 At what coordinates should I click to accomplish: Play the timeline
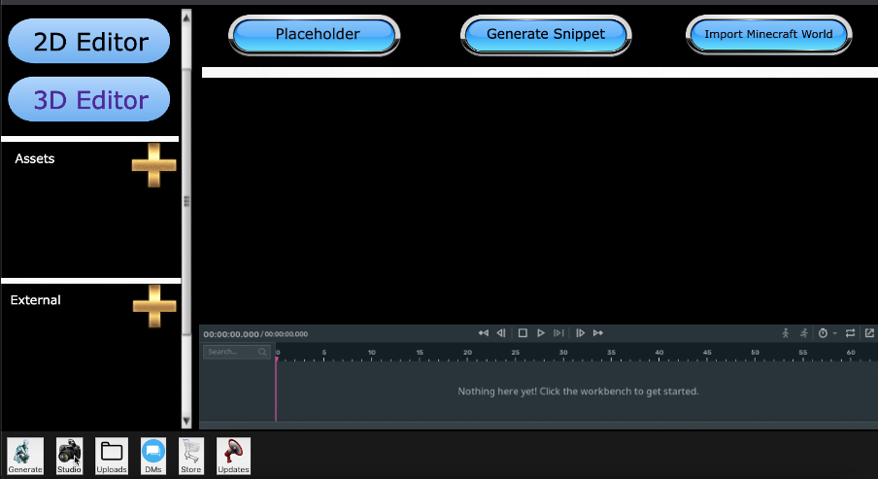(x=540, y=333)
